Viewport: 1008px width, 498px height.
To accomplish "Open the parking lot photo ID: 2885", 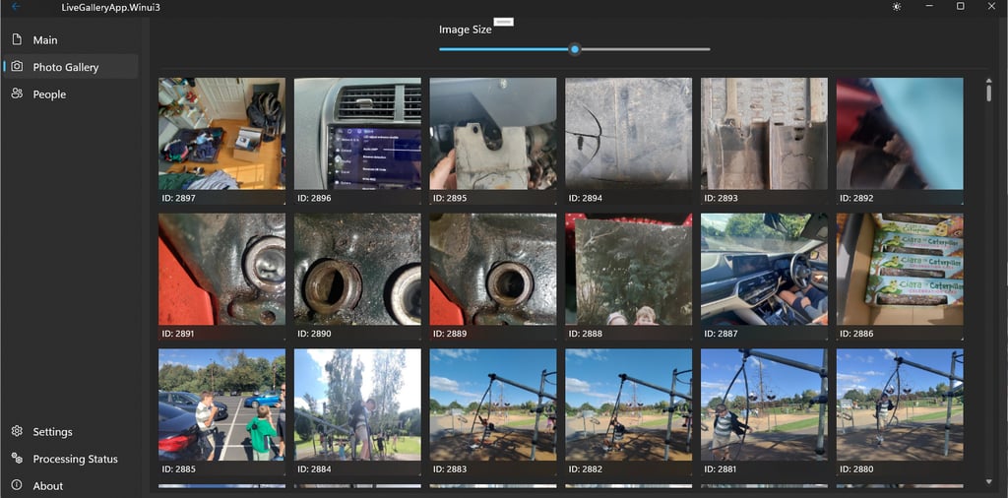I will 221,412.
